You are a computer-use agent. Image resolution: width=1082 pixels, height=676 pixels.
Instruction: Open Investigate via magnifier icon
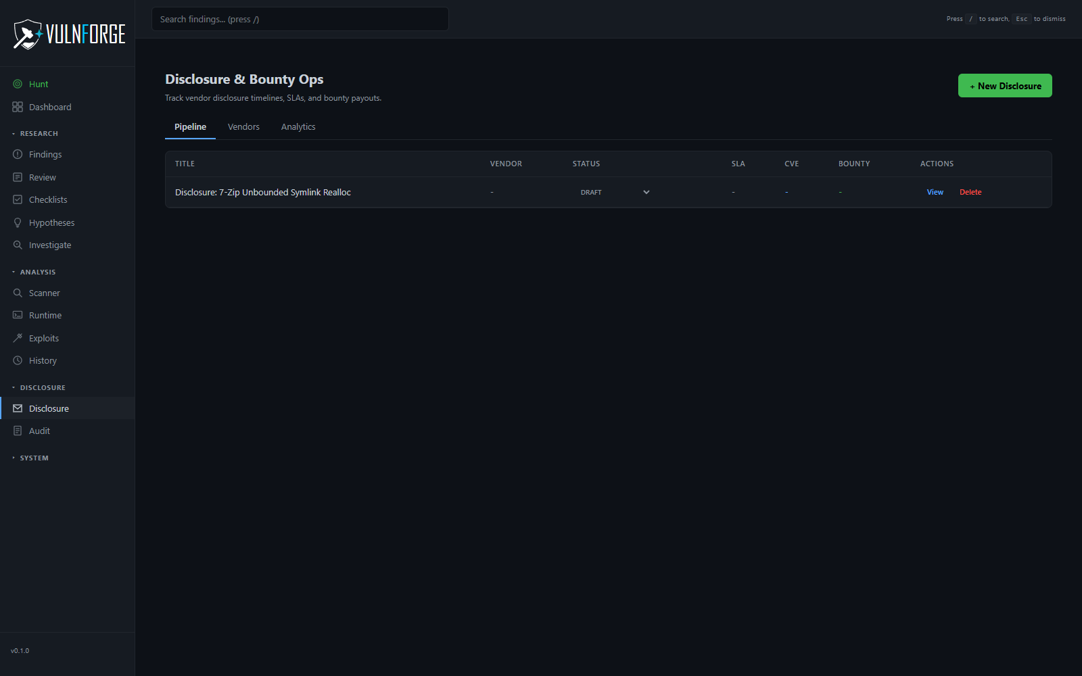click(x=18, y=245)
